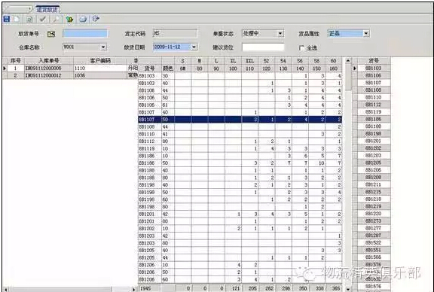Click the magnifier search toolbar icon
This screenshot has width=434, height=292.
56,19
